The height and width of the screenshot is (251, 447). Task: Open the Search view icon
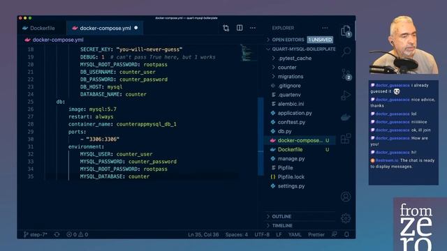click(x=346, y=52)
